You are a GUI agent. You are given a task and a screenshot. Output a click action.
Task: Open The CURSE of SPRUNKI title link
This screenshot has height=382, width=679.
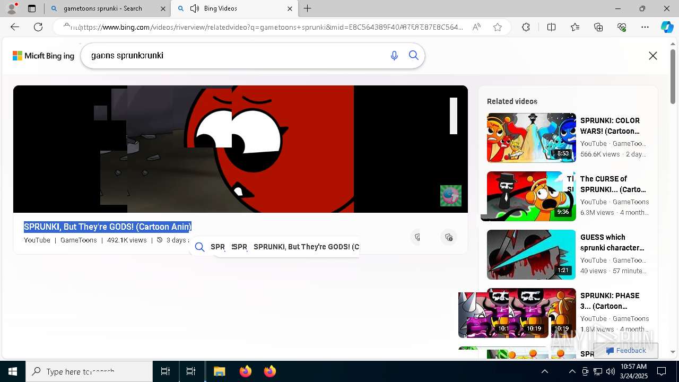click(x=613, y=184)
